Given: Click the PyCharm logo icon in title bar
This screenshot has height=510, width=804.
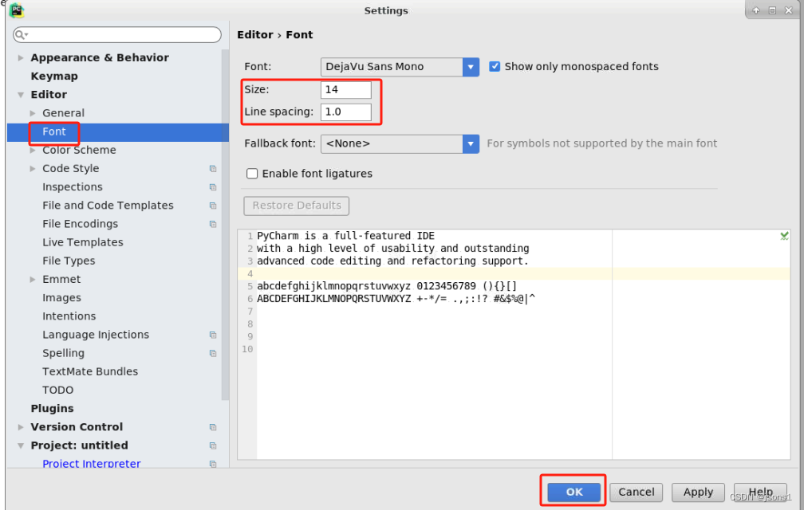Looking at the screenshot, I should pos(15,10).
